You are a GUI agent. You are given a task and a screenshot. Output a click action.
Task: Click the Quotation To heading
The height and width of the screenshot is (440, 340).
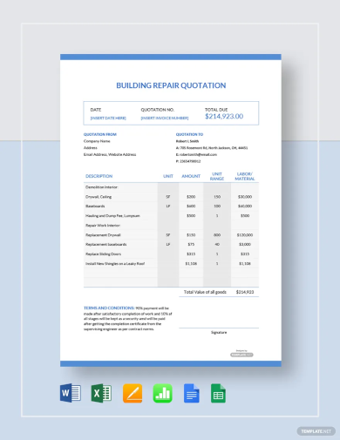coord(189,134)
